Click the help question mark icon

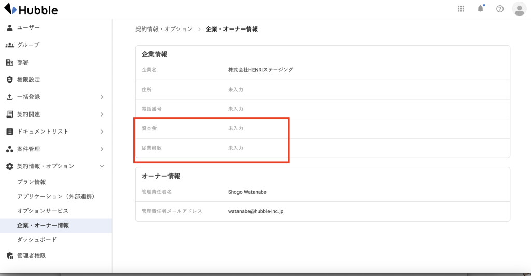(500, 9)
